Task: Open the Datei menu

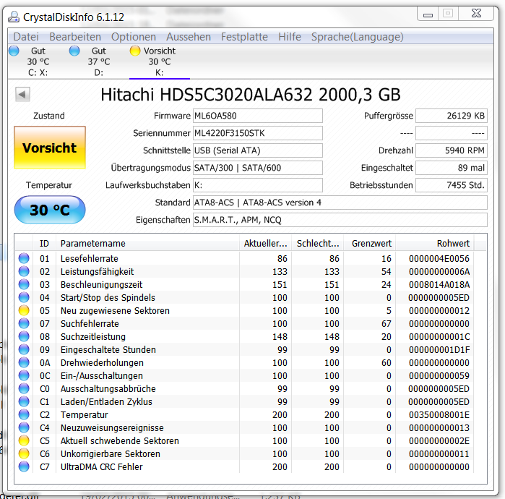Action: (26, 37)
